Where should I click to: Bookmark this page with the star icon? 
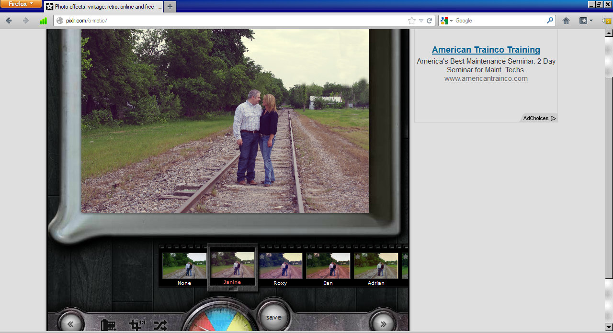click(x=411, y=21)
